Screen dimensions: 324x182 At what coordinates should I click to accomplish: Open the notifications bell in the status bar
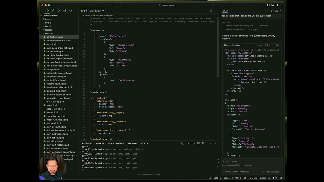[x=281, y=178]
